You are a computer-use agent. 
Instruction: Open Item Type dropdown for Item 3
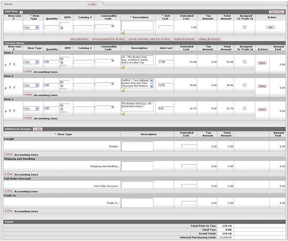point(31,109)
